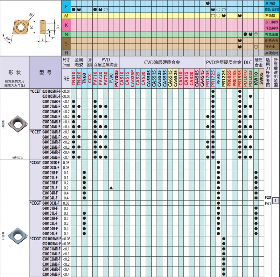
Task: Select the K material class label
Action: pyautogui.click(x=66, y=25)
